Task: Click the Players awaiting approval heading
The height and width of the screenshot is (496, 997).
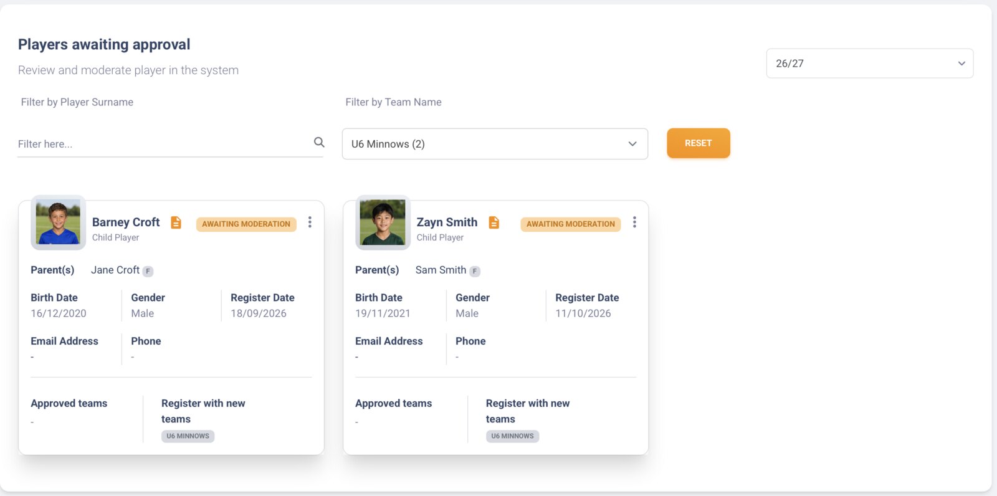Action: (x=104, y=44)
